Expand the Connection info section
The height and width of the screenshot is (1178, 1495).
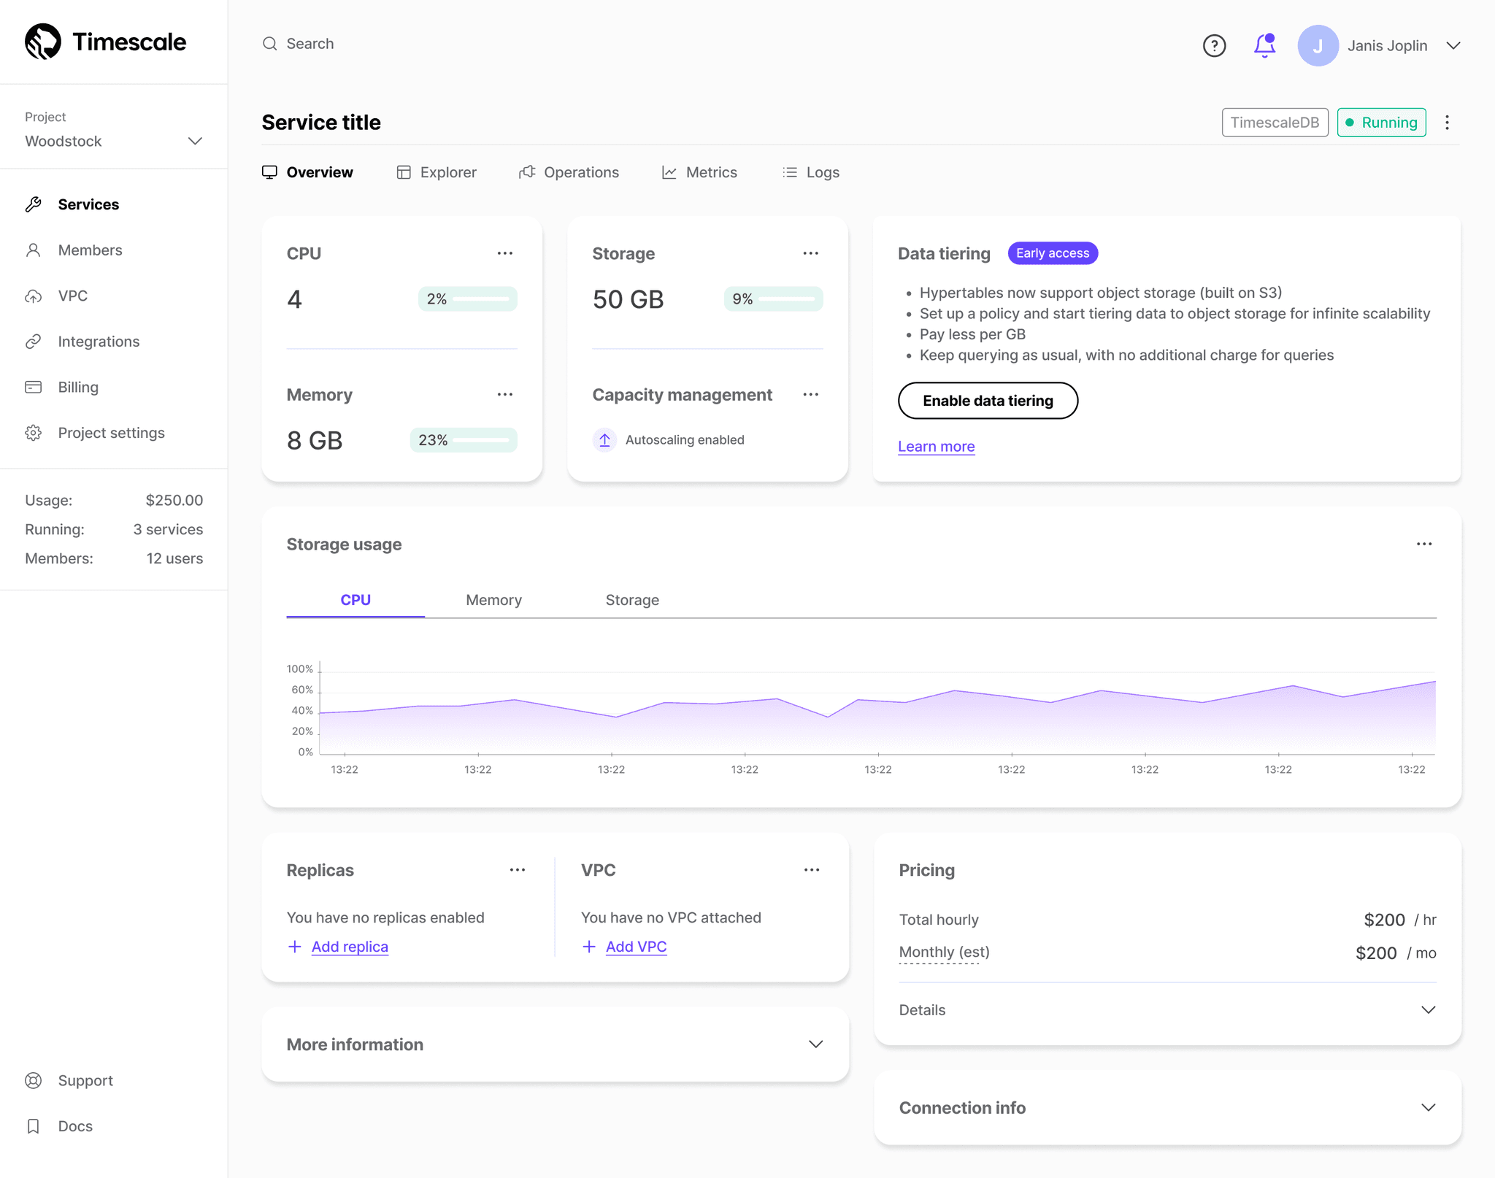coord(1429,1106)
